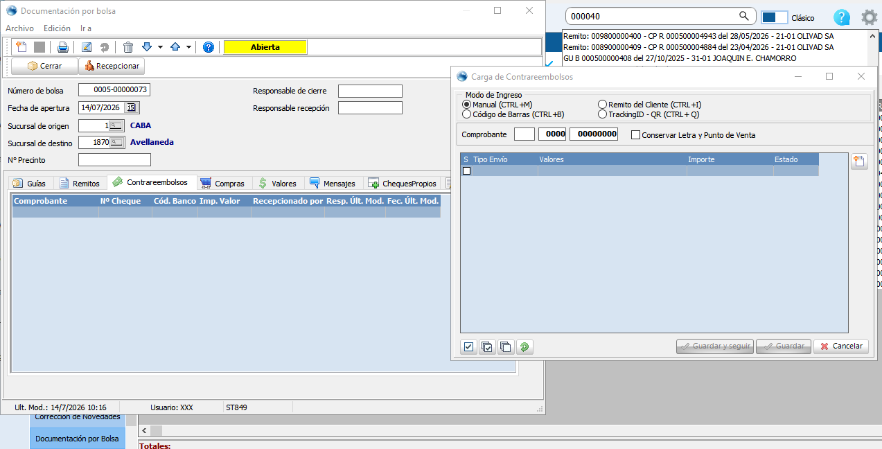Click the add new row icon beside grid
Viewport: 882px width, 449px height.
click(859, 161)
